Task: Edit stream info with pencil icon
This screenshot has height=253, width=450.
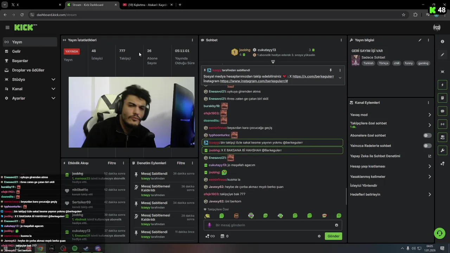Action: (x=420, y=40)
